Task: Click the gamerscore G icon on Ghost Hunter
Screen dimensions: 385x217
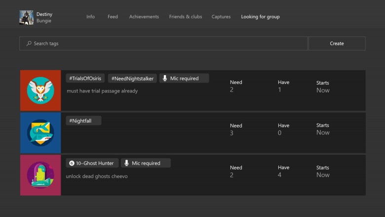Action: (x=72, y=163)
